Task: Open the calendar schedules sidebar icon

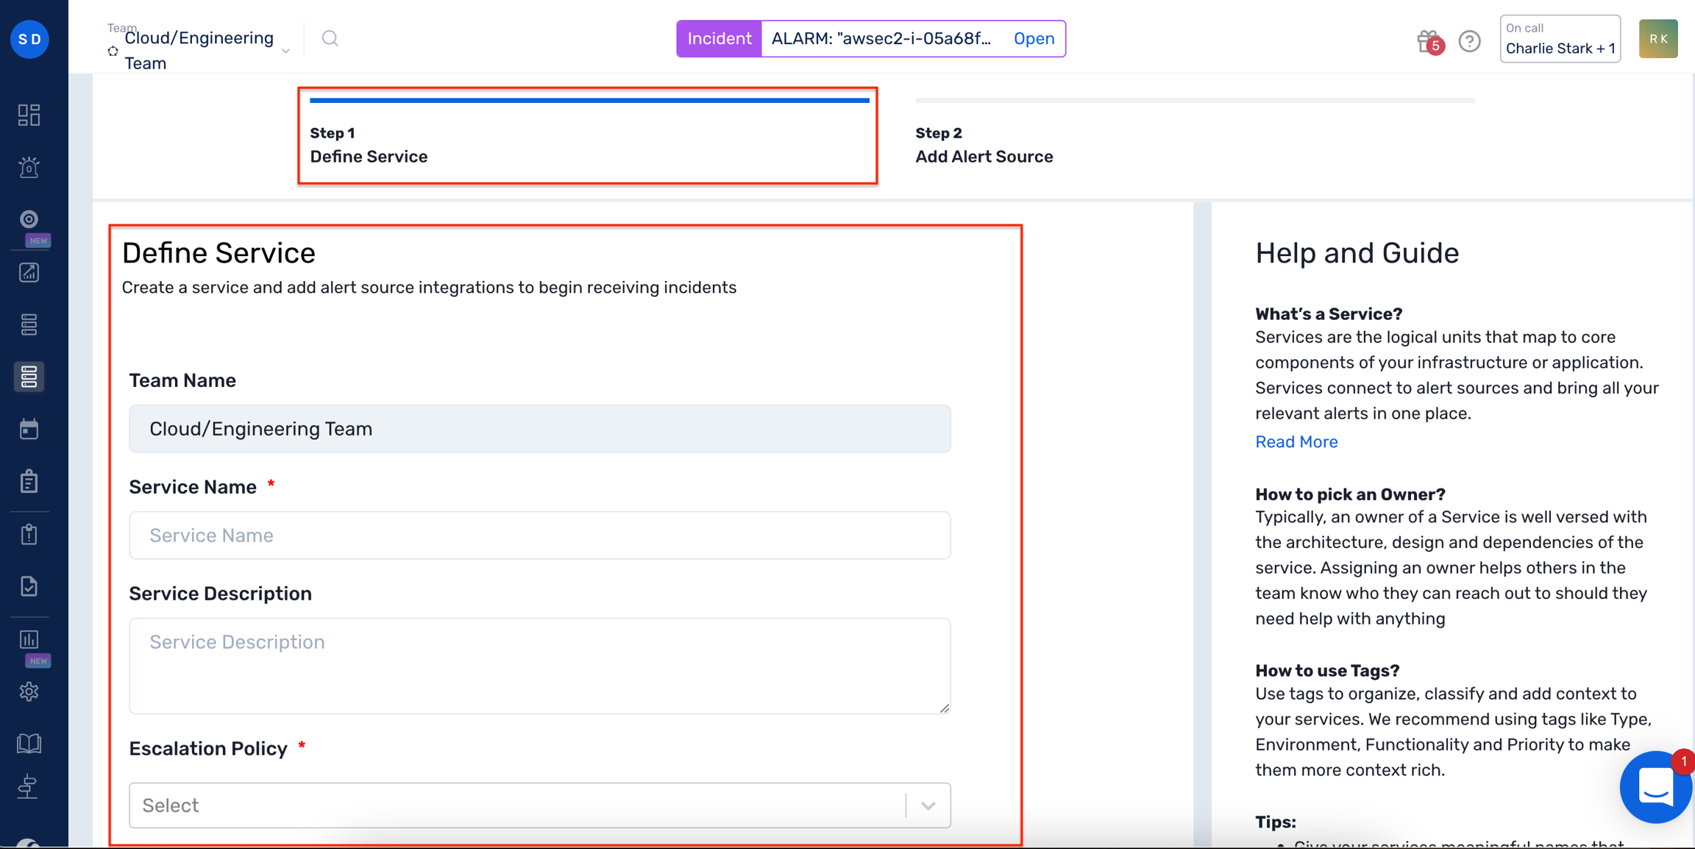Action: tap(29, 429)
